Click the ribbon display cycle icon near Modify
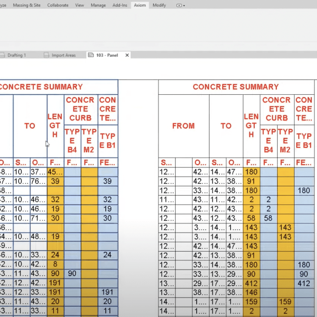 coord(178,5)
